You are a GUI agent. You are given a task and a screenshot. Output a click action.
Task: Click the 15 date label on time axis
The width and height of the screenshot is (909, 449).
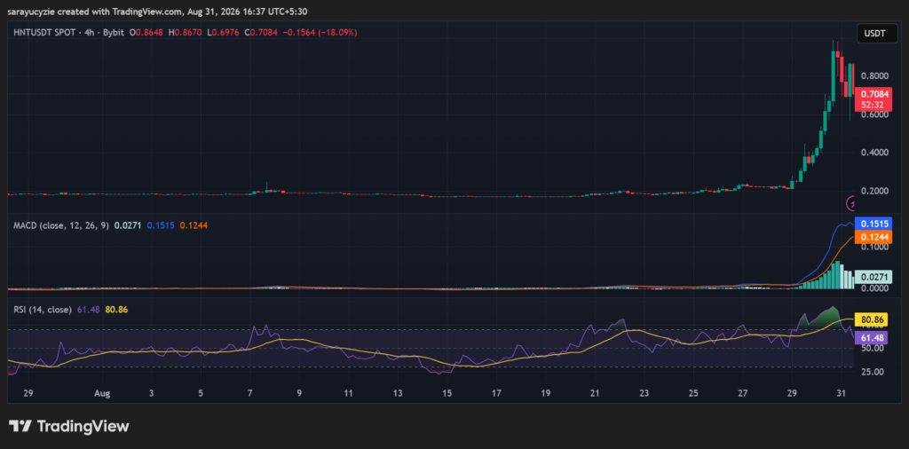447,393
